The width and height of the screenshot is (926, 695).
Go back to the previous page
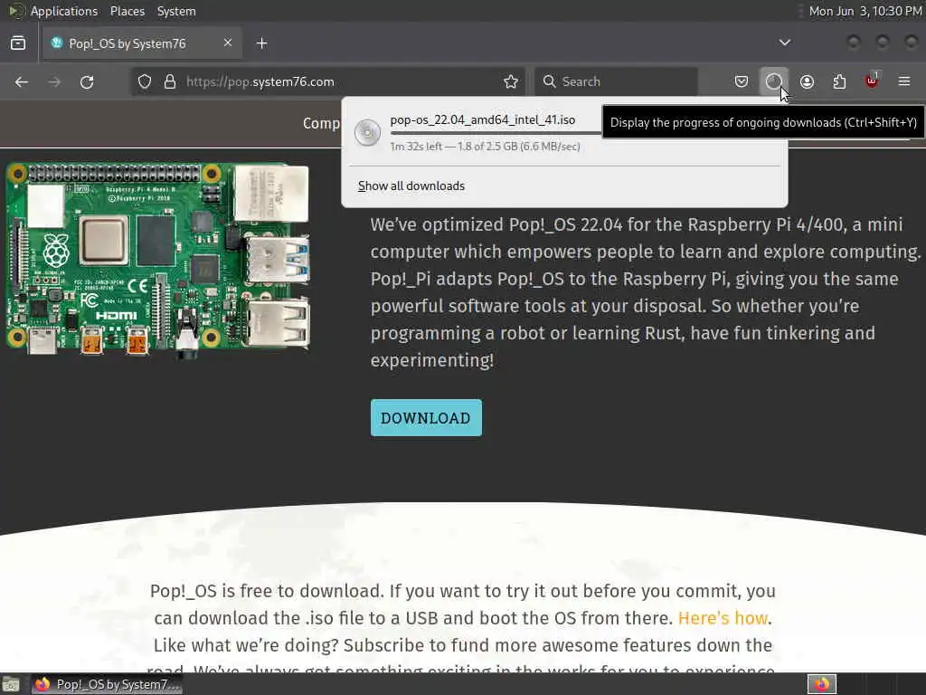pos(22,81)
